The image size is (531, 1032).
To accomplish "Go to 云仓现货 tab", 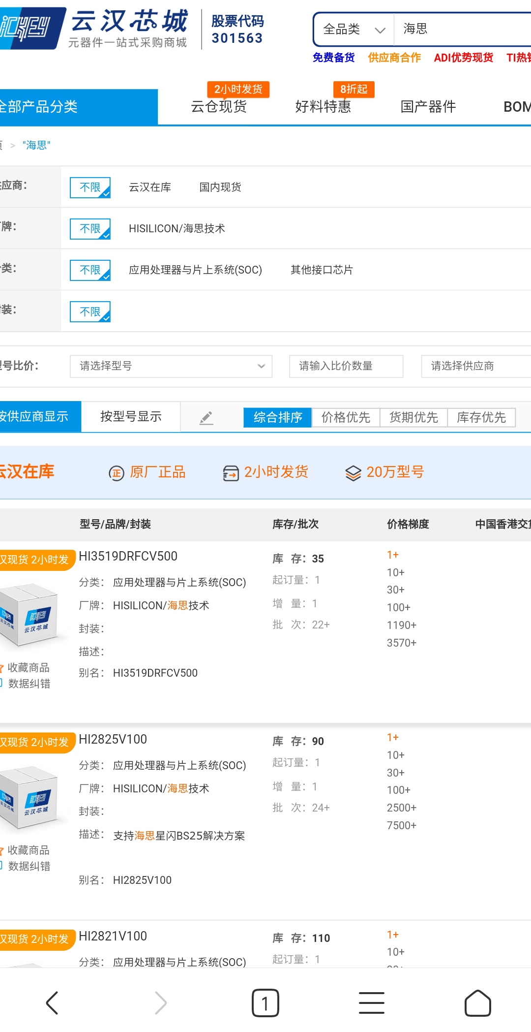I will point(219,106).
